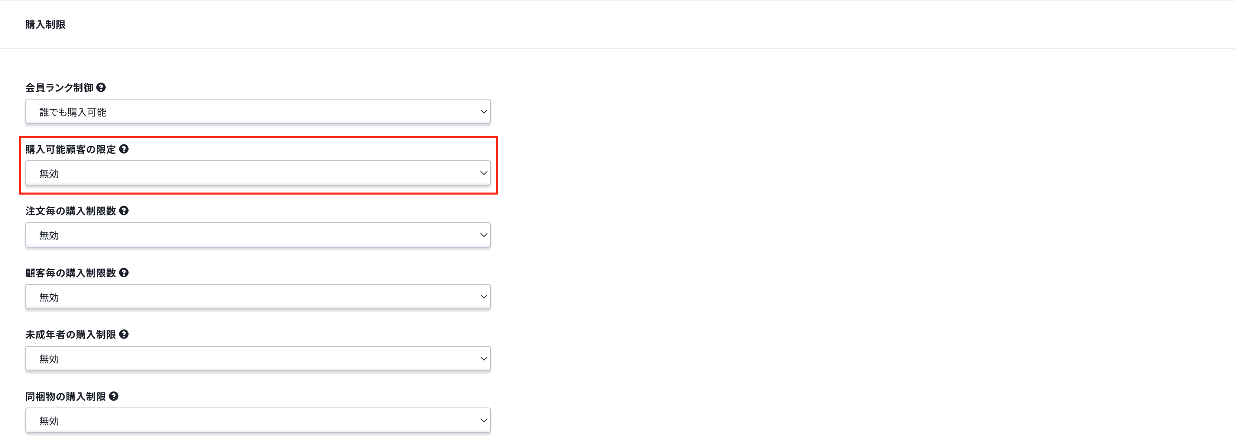Open the 注文毎の購入制限数 dropdown
Screen dimensions: 1235x443
click(258, 235)
